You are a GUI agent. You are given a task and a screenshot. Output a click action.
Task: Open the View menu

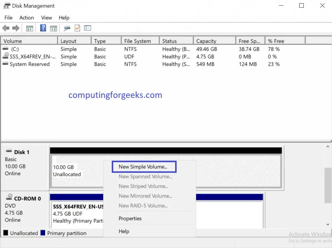(46, 18)
